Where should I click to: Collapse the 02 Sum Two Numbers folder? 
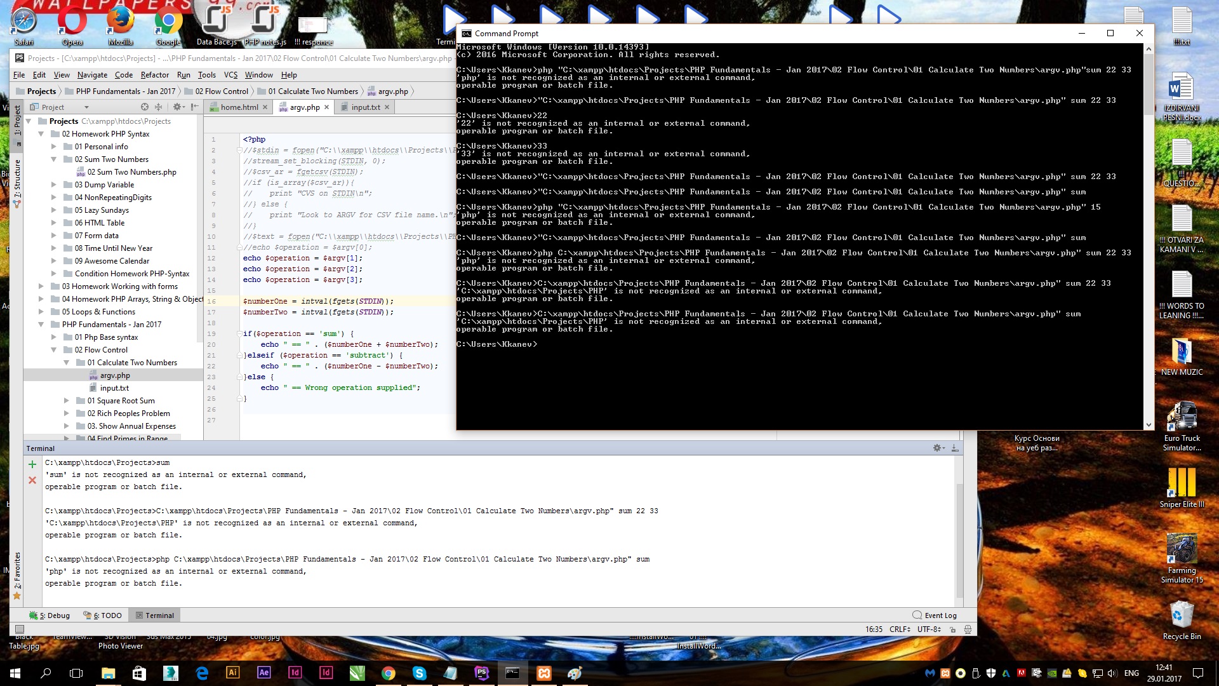click(x=54, y=159)
